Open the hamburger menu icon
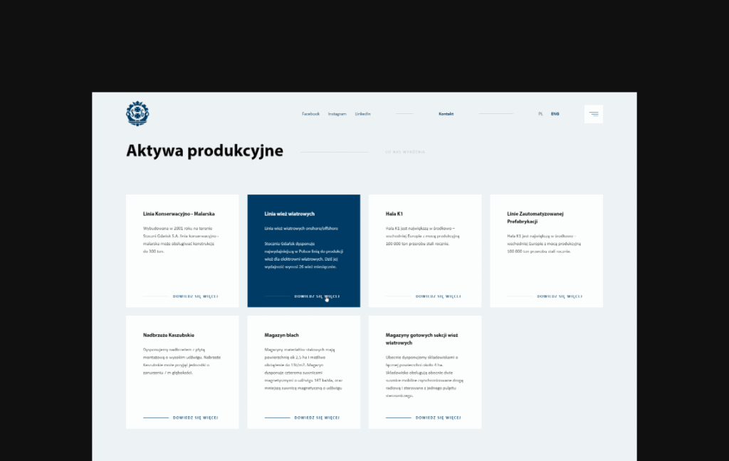This screenshot has height=461, width=729. 593,114
